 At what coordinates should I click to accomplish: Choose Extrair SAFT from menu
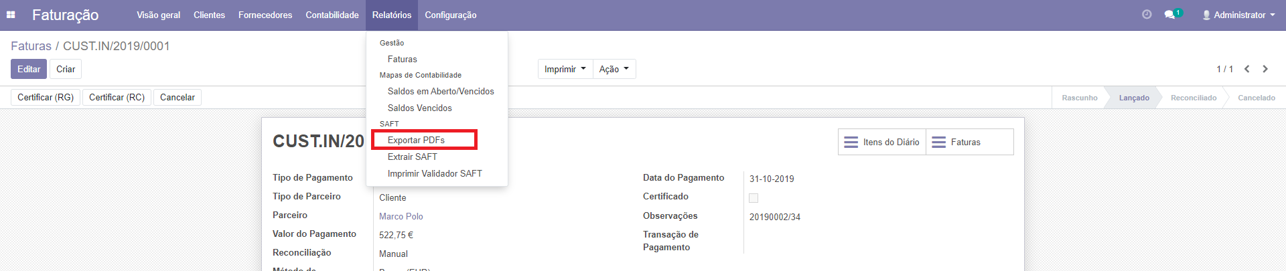[412, 157]
